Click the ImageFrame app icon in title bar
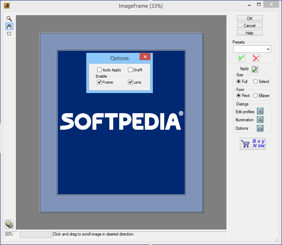 7,6
